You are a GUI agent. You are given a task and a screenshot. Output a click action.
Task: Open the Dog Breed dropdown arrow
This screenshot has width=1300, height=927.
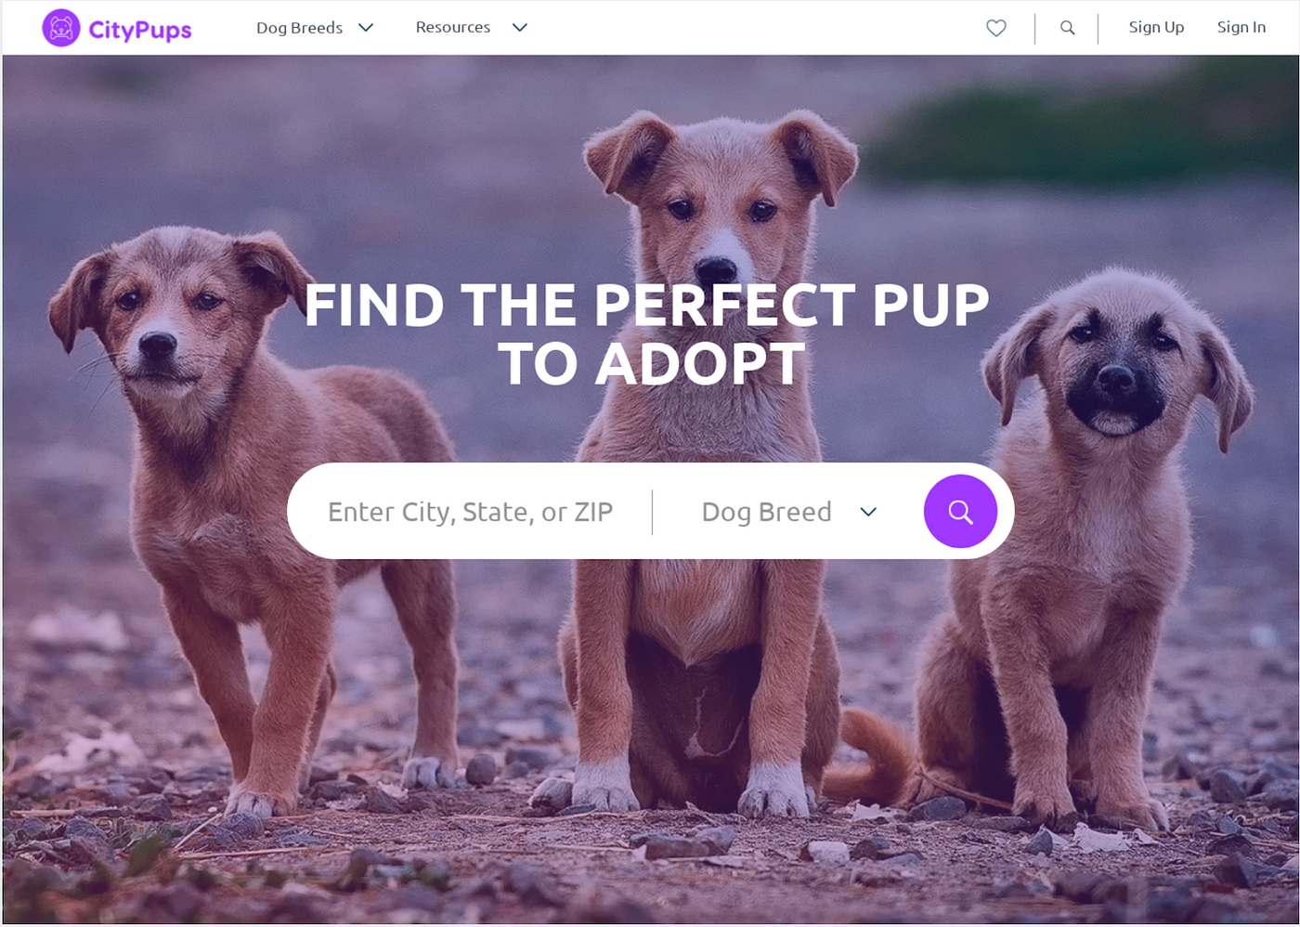click(x=868, y=512)
